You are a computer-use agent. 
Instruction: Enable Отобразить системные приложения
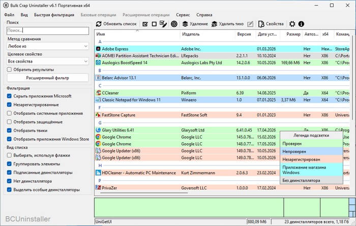(x=9, y=113)
